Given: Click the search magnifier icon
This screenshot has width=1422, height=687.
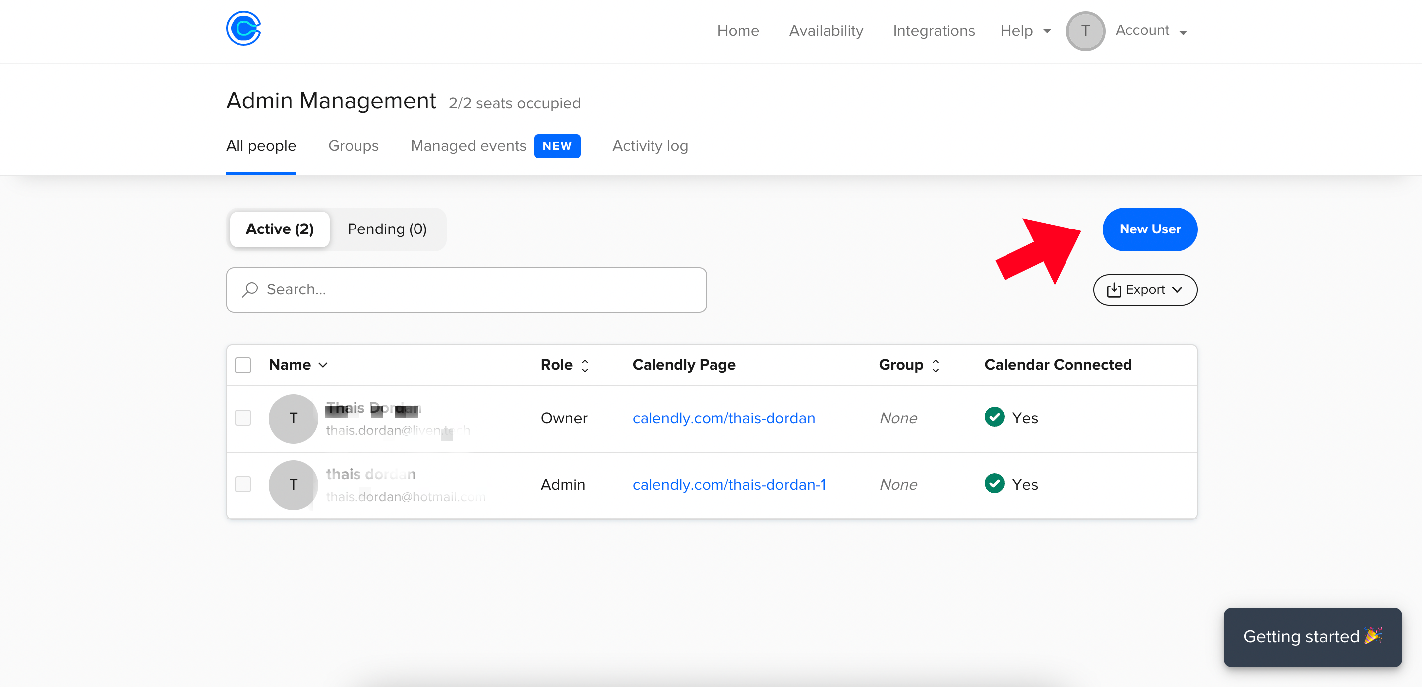Looking at the screenshot, I should tap(250, 289).
